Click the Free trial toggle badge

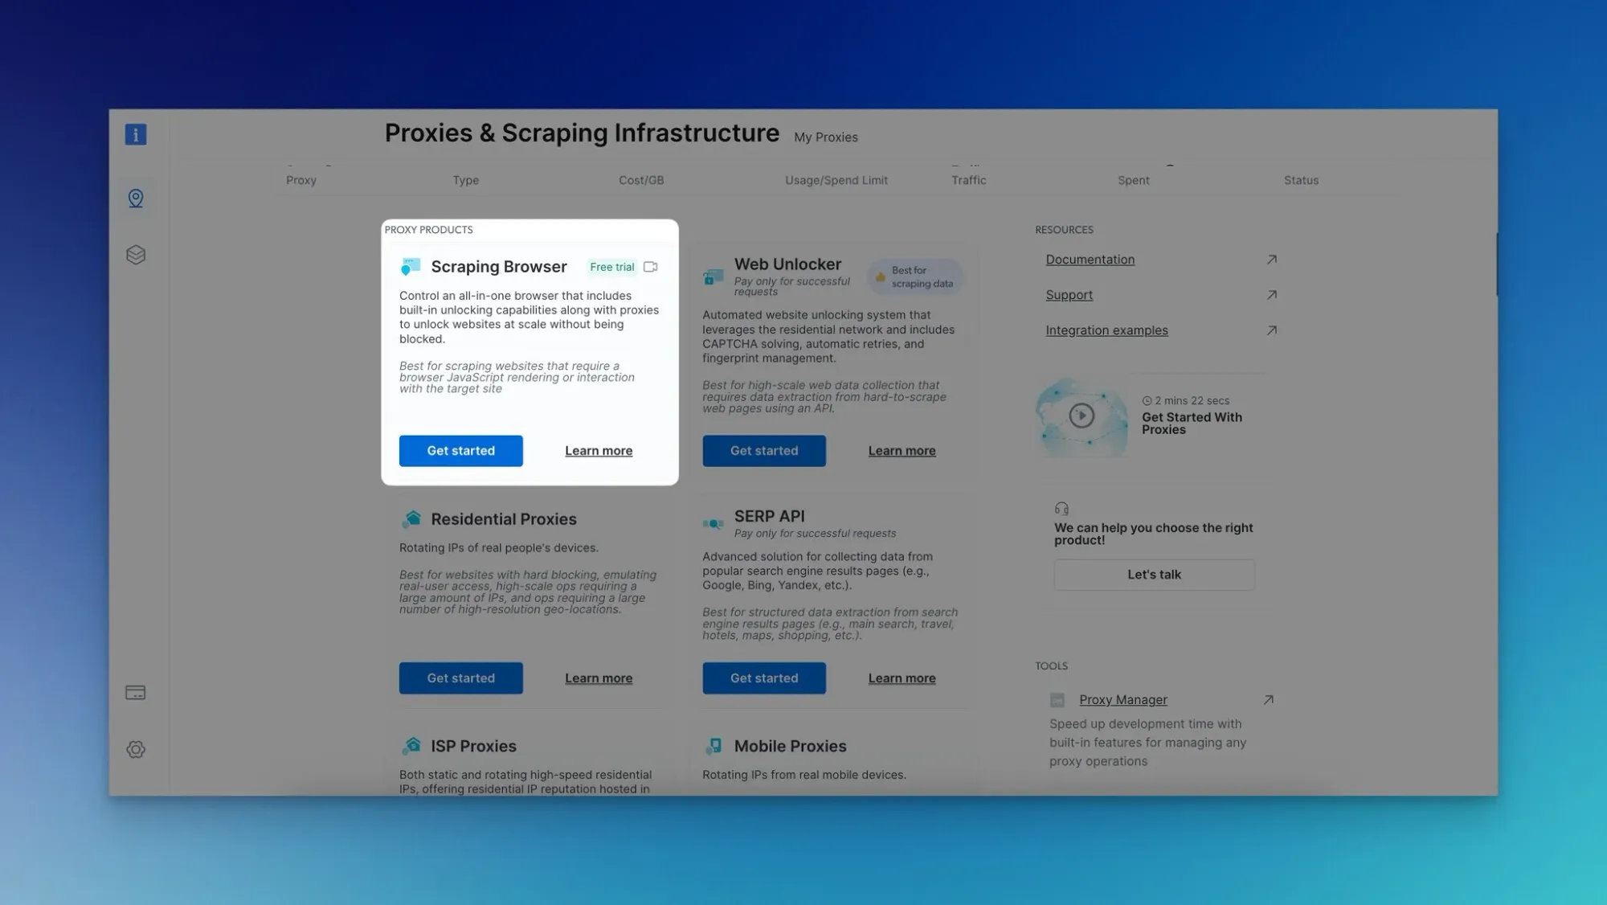pyautogui.click(x=611, y=266)
